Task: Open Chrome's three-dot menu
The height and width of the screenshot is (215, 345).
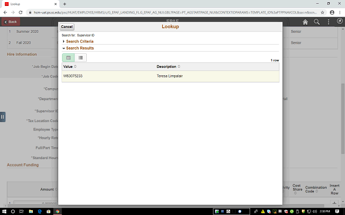Action: [340, 12]
